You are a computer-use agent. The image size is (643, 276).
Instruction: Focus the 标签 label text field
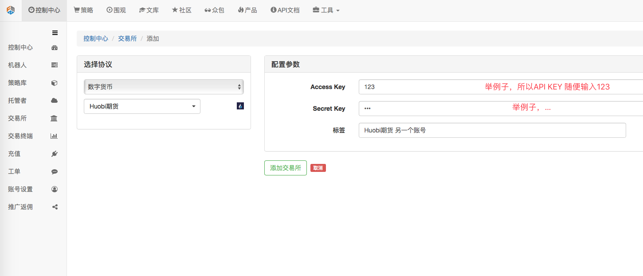(492, 130)
